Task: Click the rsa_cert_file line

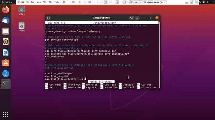Action: pos(81,51)
